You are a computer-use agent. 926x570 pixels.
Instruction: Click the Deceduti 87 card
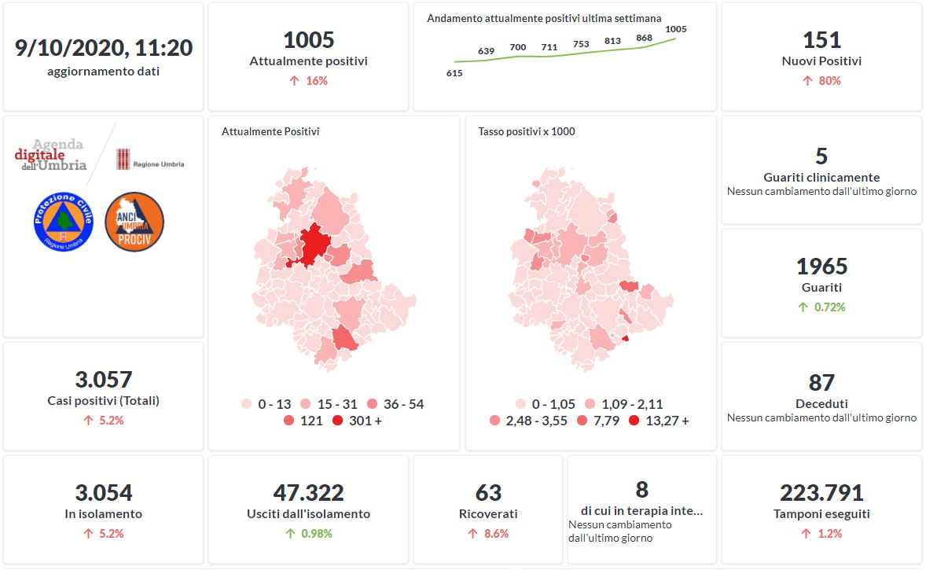[821, 395]
